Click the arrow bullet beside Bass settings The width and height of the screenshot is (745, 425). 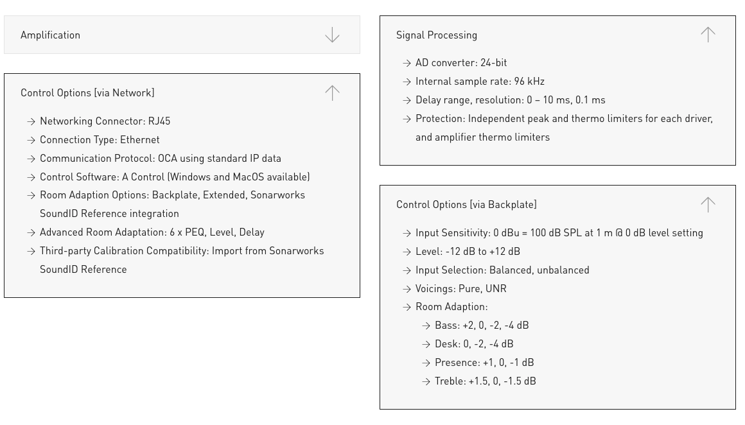point(426,325)
